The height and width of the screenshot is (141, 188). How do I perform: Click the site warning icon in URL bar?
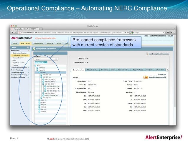[x=19, y=32]
